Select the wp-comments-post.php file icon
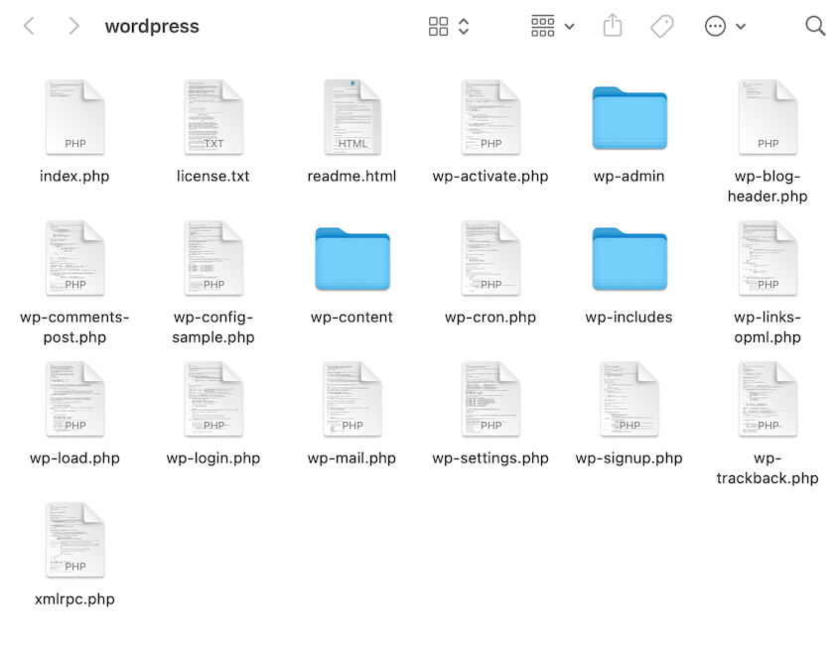Screen dimensions: 839x647 (x=74, y=258)
